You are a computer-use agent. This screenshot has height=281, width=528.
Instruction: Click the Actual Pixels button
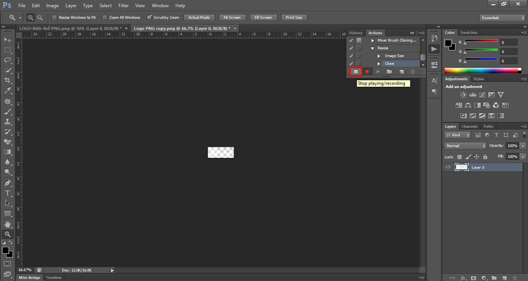coord(199,17)
